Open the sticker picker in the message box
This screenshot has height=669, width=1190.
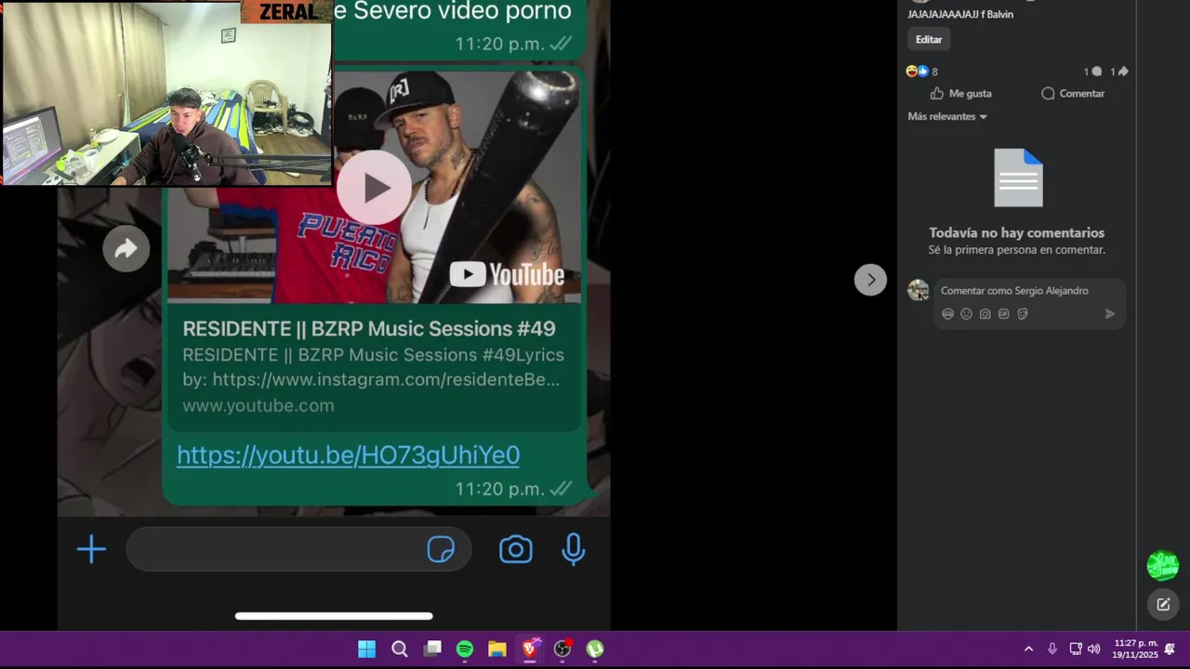pos(441,549)
